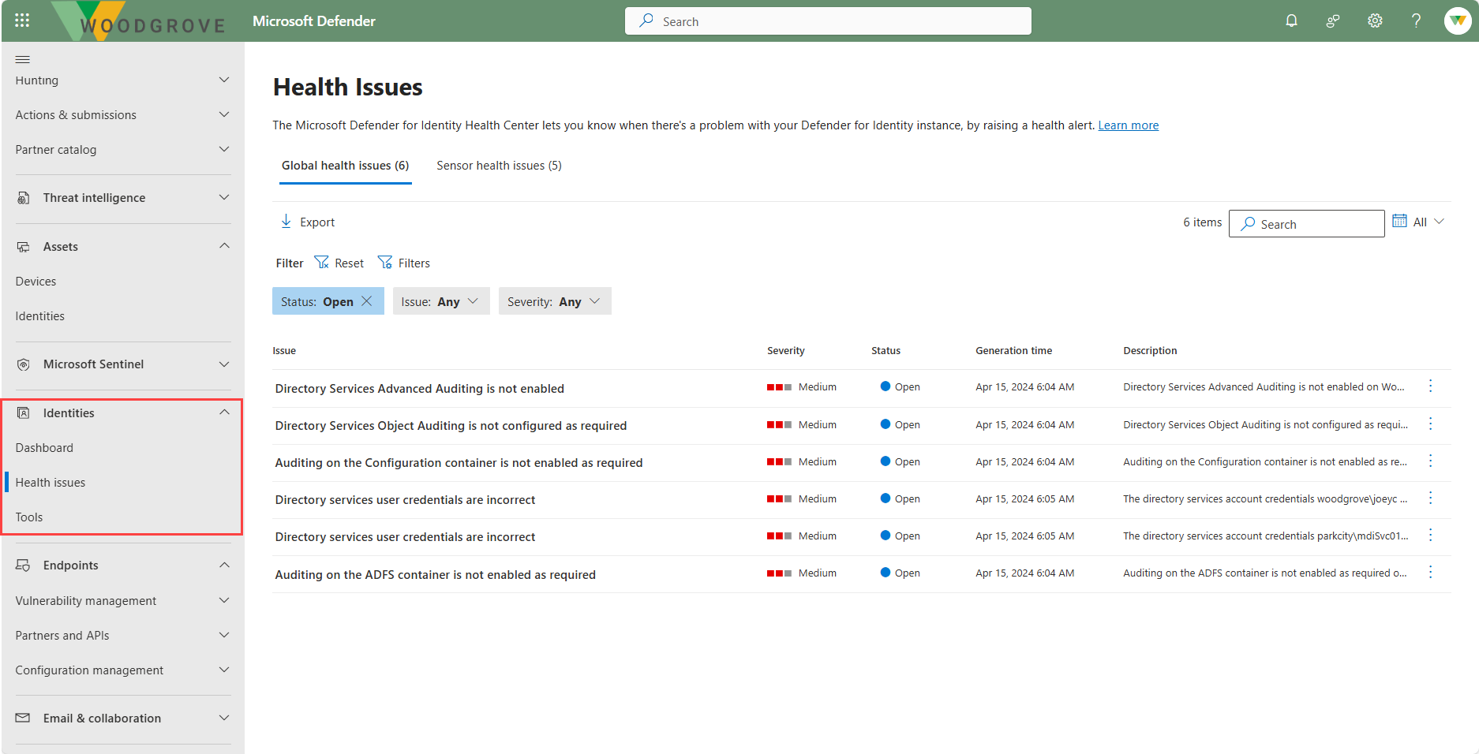Open the community feedback icon in header

click(x=1333, y=21)
